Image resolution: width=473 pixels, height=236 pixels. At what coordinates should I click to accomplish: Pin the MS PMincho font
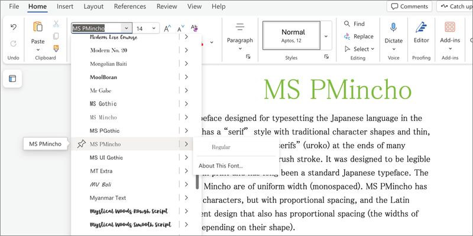[x=81, y=144]
